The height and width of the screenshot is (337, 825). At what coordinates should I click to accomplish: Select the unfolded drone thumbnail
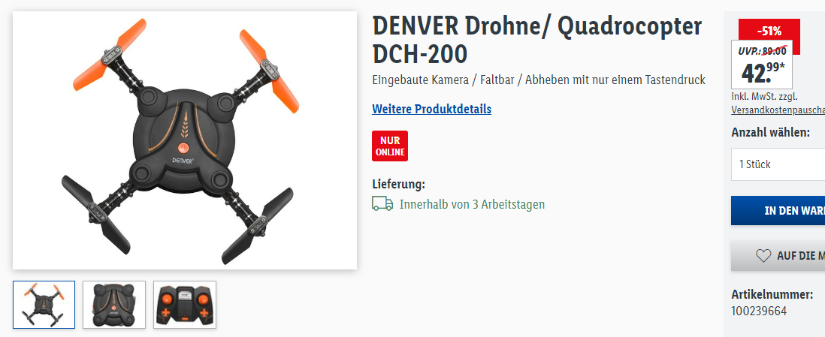(44, 305)
